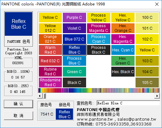
Task: Pick the Black C swatch
Action: 74,83
